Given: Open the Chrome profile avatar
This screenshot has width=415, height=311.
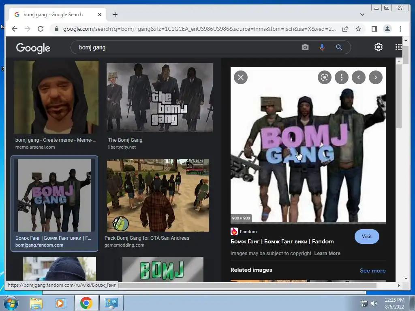Looking at the screenshot, I should pyautogui.click(x=387, y=29).
